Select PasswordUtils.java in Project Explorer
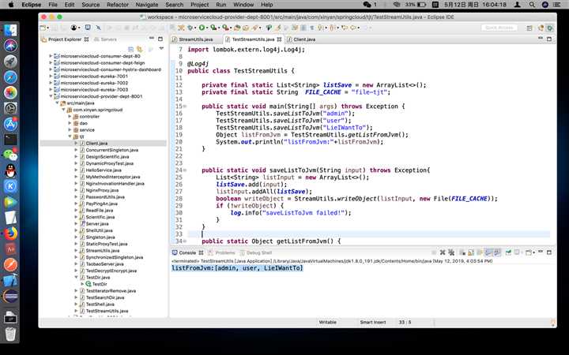 tap(105, 196)
